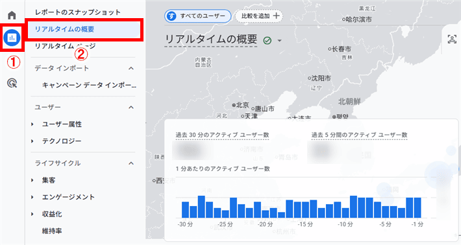Open the Home icon in sidebar
Screen dimensions: 461x245
12,15
